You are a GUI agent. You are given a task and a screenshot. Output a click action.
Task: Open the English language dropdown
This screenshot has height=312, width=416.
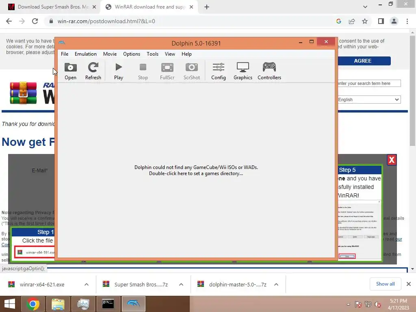(369, 100)
